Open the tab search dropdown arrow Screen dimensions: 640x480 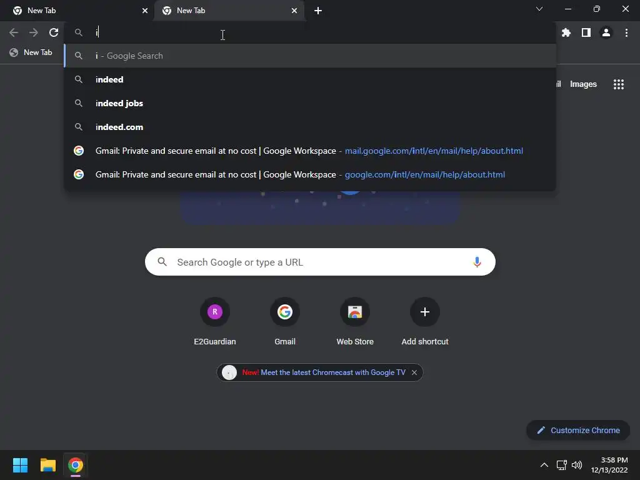pyautogui.click(x=539, y=9)
